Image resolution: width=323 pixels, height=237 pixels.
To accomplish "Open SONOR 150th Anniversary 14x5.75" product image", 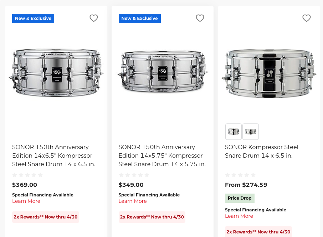I will point(163,73).
